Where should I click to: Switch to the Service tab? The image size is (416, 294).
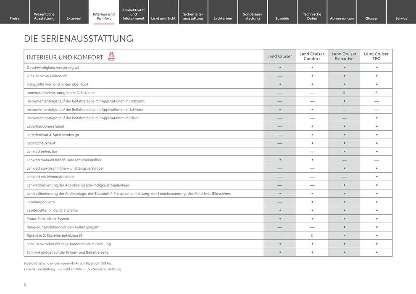(401, 18)
